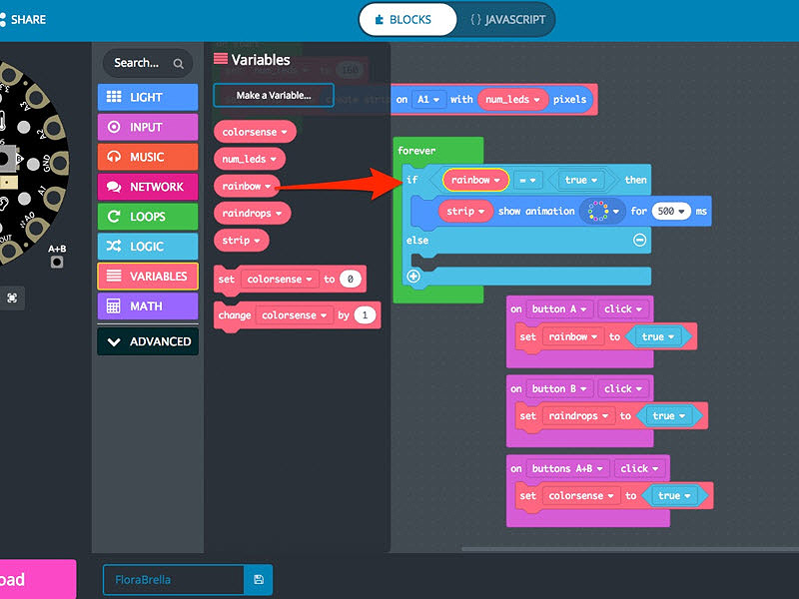Open the INPUT category
This screenshot has width=799, height=599.
(147, 127)
